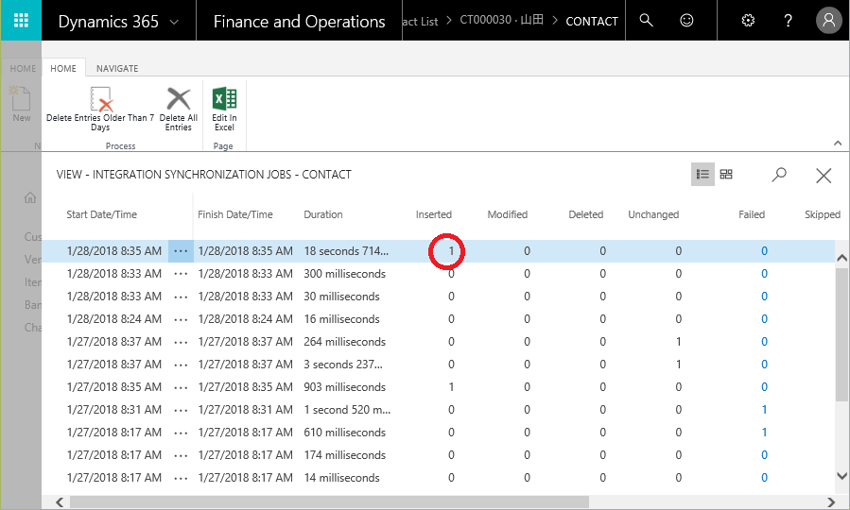Open the help question mark icon

788,21
